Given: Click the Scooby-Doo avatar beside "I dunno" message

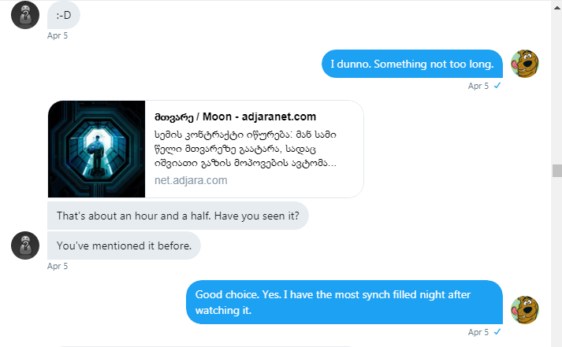Looking at the screenshot, I should tap(525, 64).
